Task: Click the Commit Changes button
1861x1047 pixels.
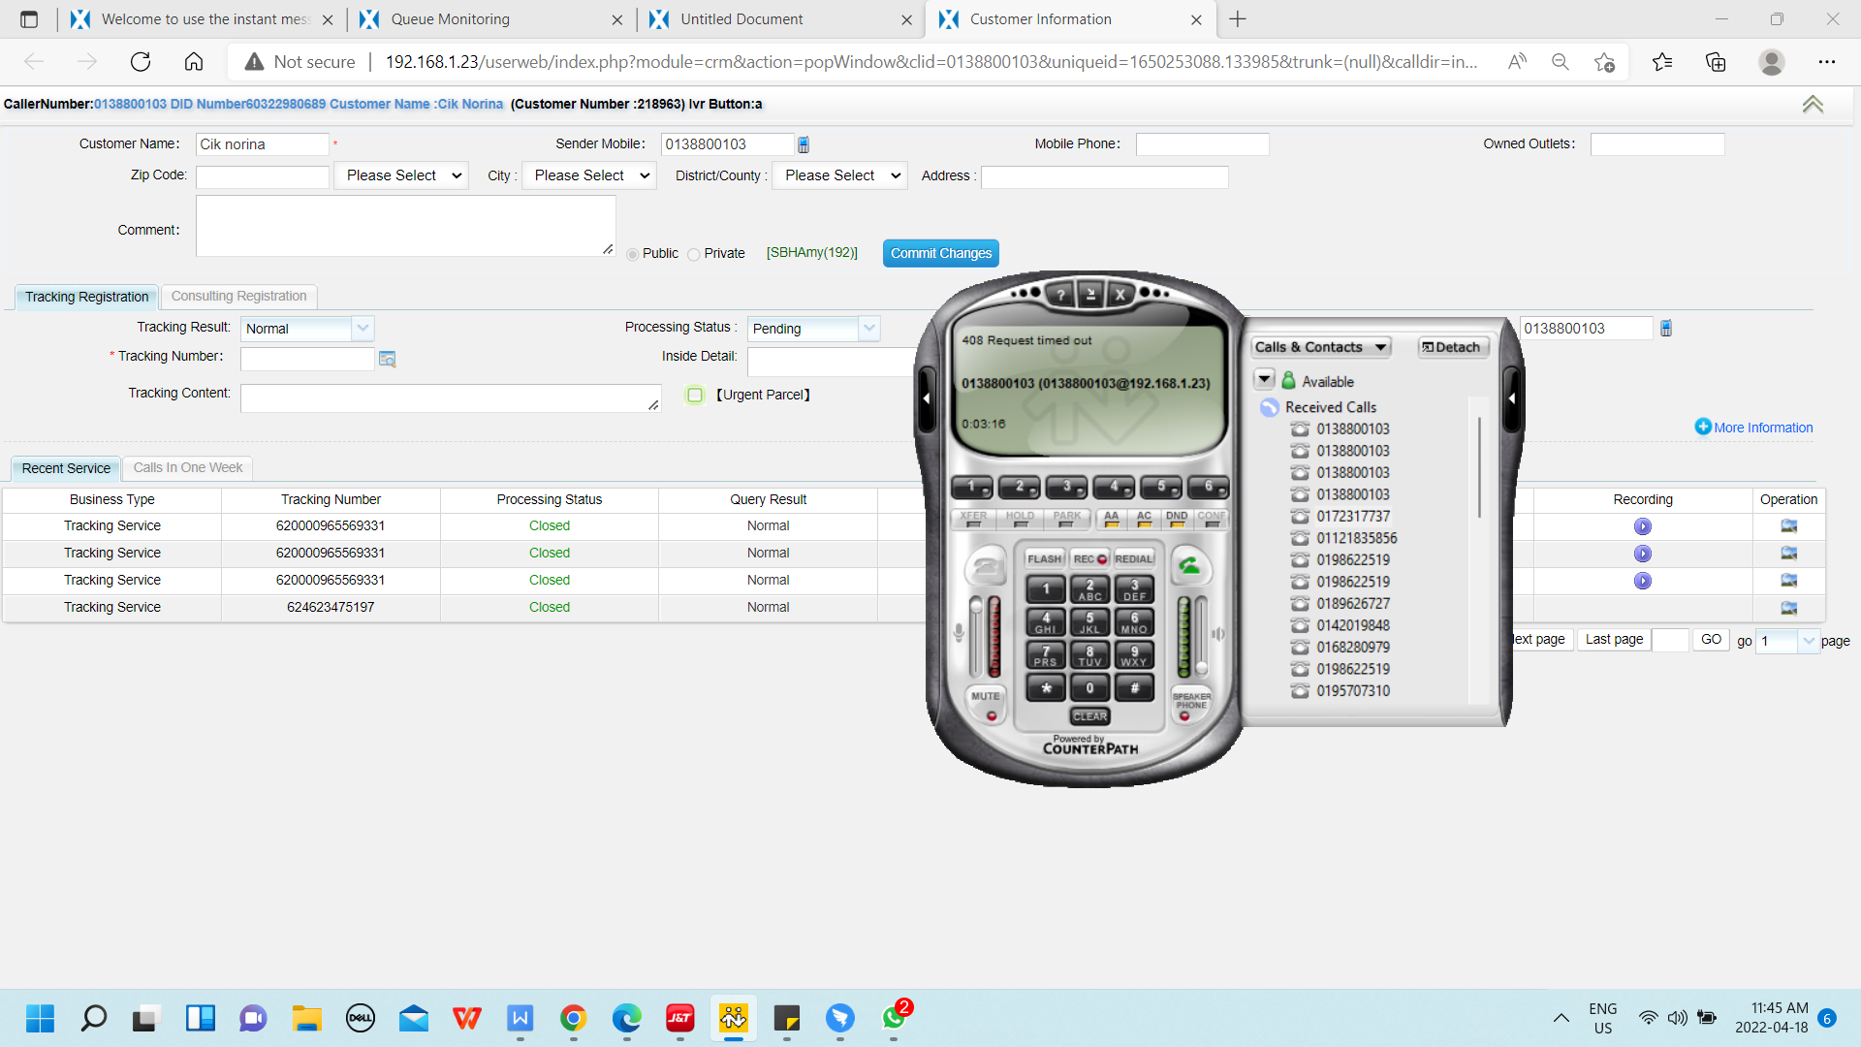Action: pyautogui.click(x=940, y=253)
